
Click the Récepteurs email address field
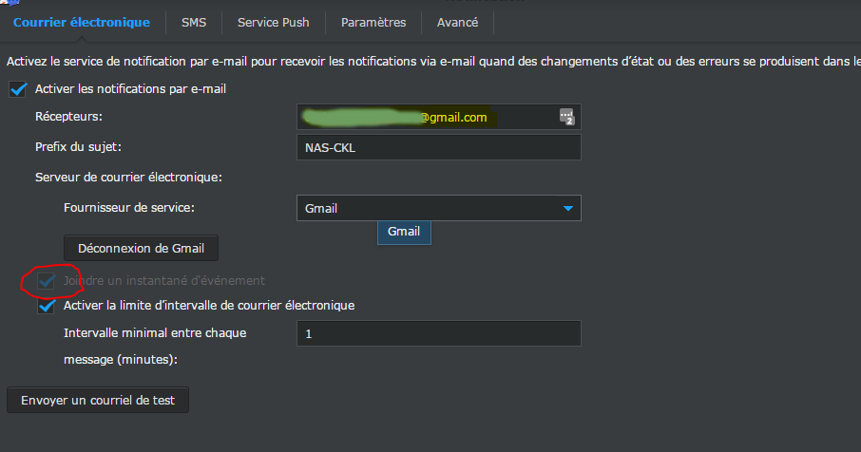click(x=428, y=117)
